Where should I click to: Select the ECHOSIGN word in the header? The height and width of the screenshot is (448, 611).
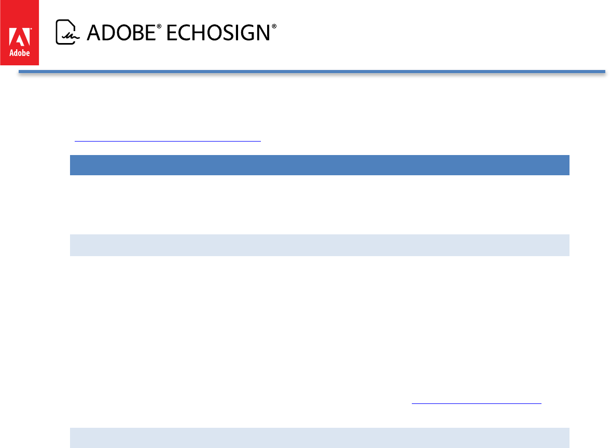coord(218,33)
